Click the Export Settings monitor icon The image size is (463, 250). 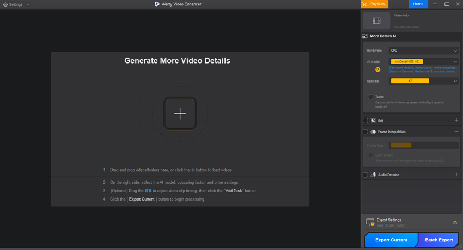click(370, 222)
